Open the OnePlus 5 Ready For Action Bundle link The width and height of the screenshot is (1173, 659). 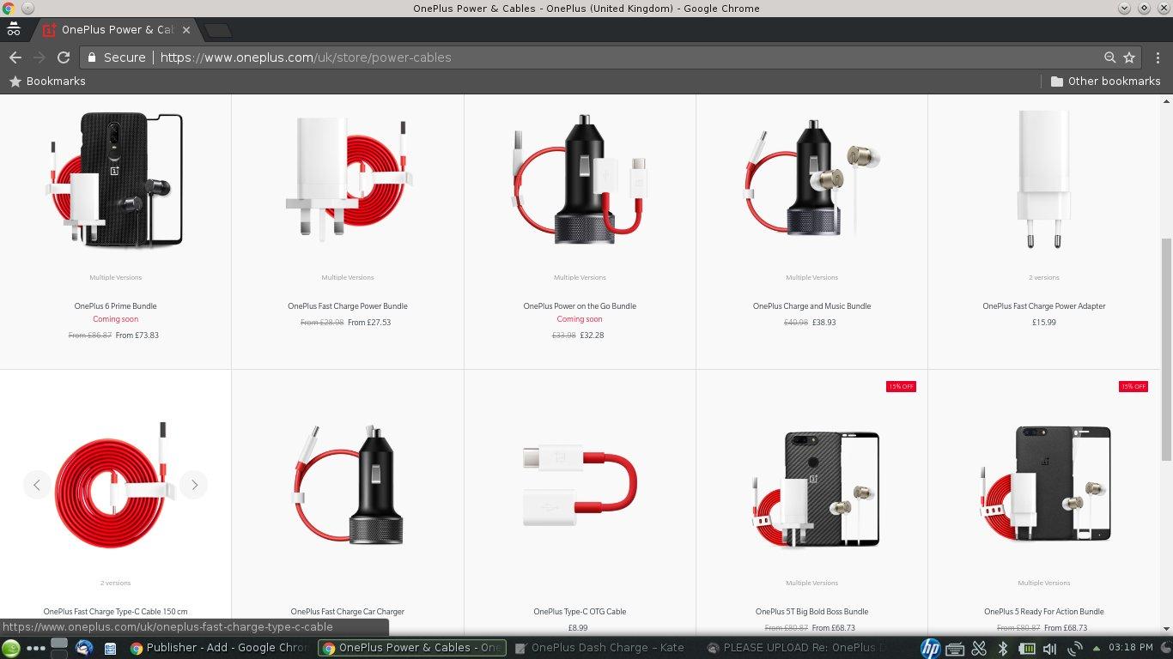pos(1044,612)
